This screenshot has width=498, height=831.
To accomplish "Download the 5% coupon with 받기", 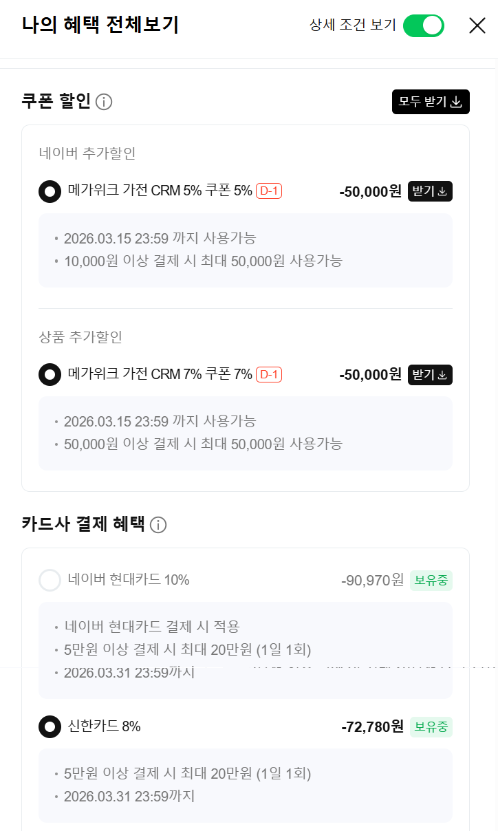I will [x=430, y=191].
